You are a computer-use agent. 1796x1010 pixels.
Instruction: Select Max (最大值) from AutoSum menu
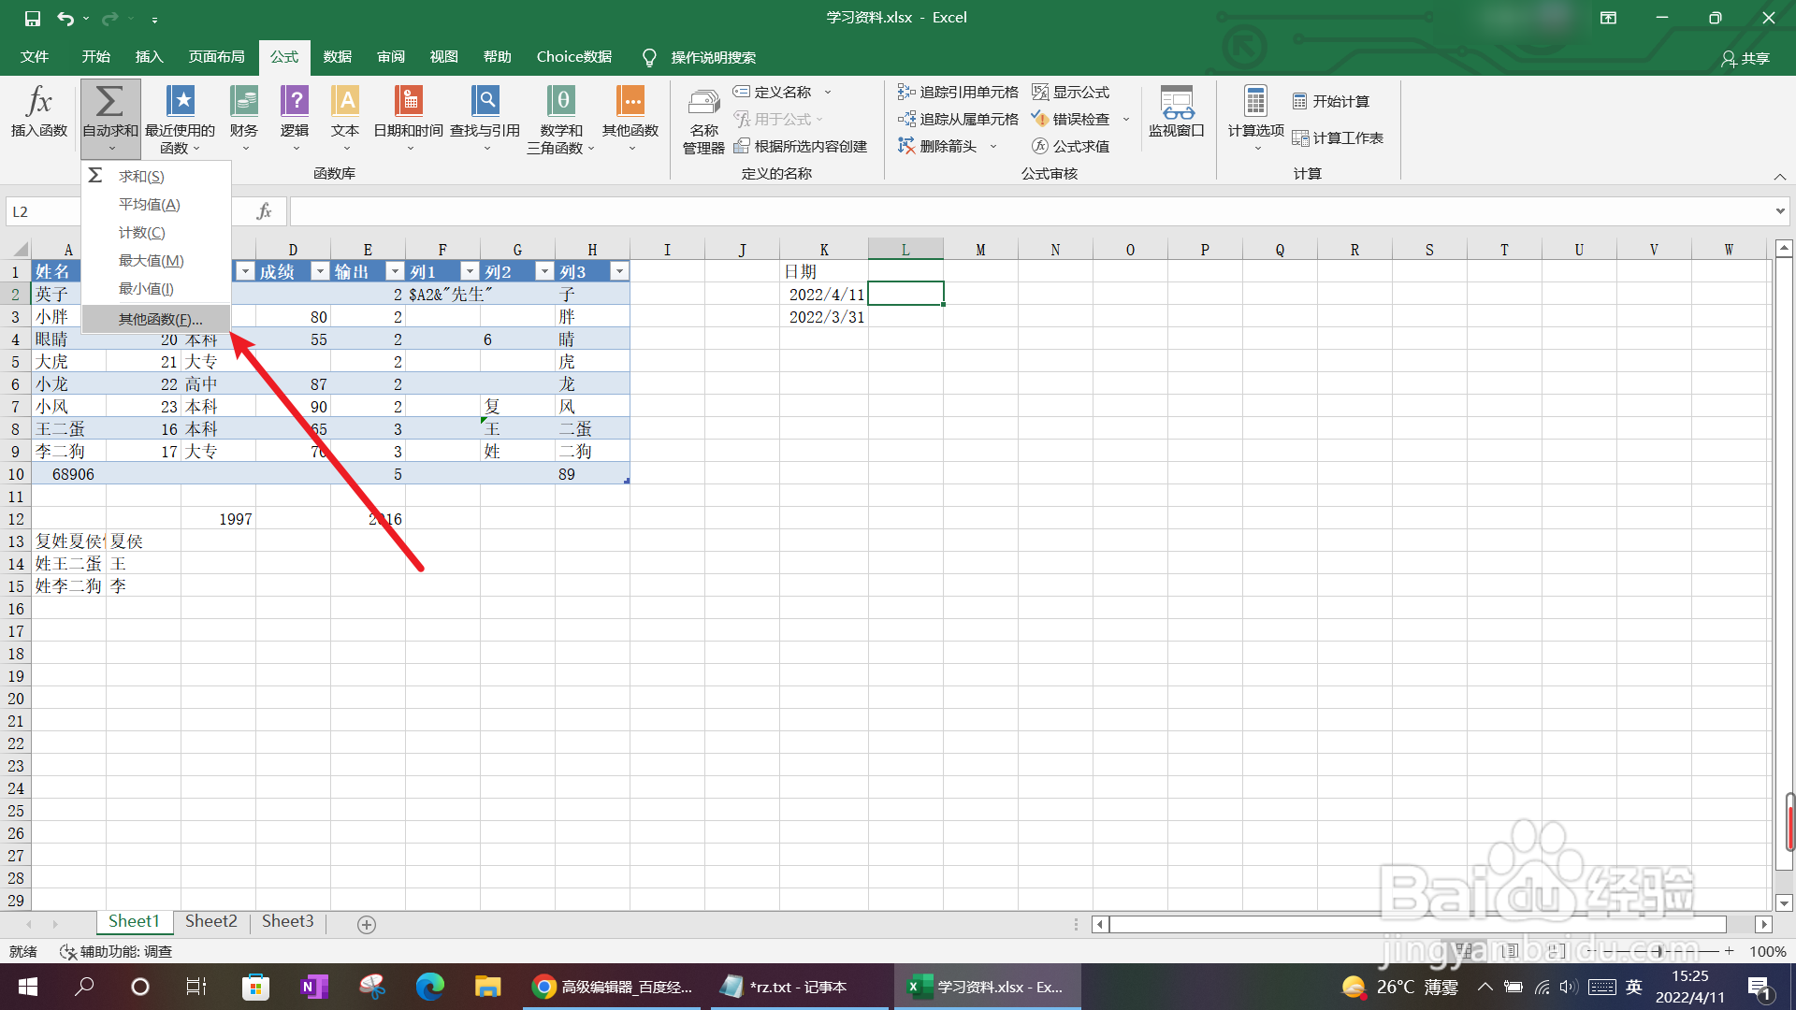click(156, 260)
